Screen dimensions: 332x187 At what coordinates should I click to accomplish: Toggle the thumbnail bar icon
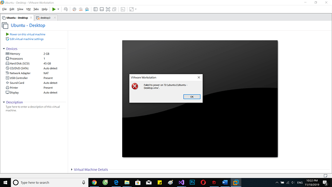102,9
